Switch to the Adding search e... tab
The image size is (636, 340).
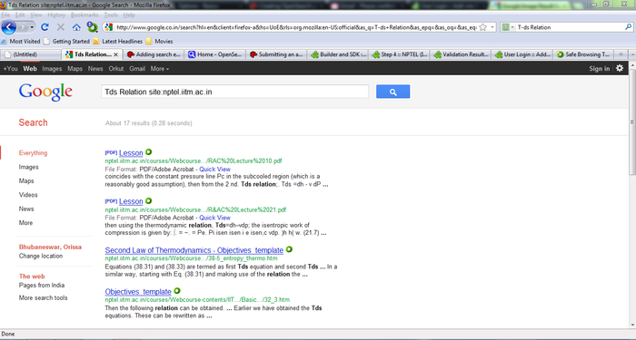154,54
